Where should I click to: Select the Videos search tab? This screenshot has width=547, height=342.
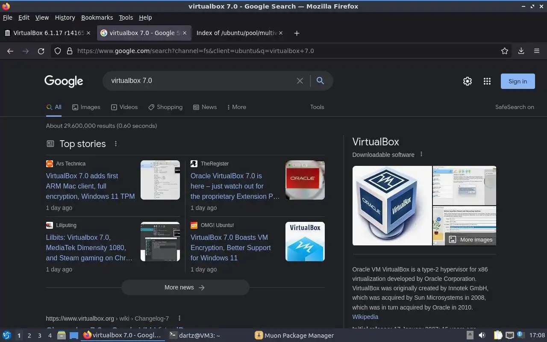coord(124,107)
